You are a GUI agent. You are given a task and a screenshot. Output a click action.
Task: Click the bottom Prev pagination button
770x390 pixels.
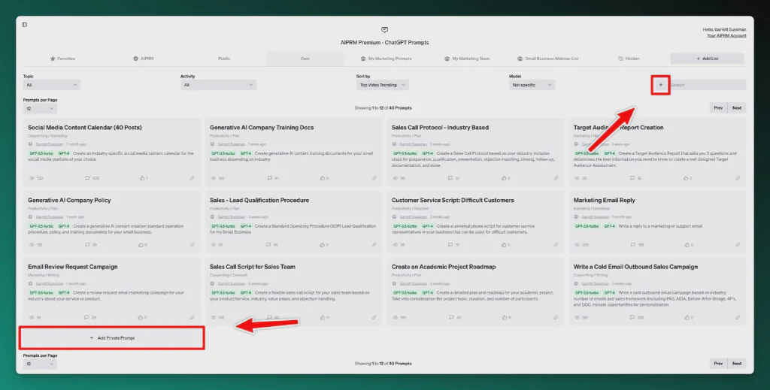[718, 364]
